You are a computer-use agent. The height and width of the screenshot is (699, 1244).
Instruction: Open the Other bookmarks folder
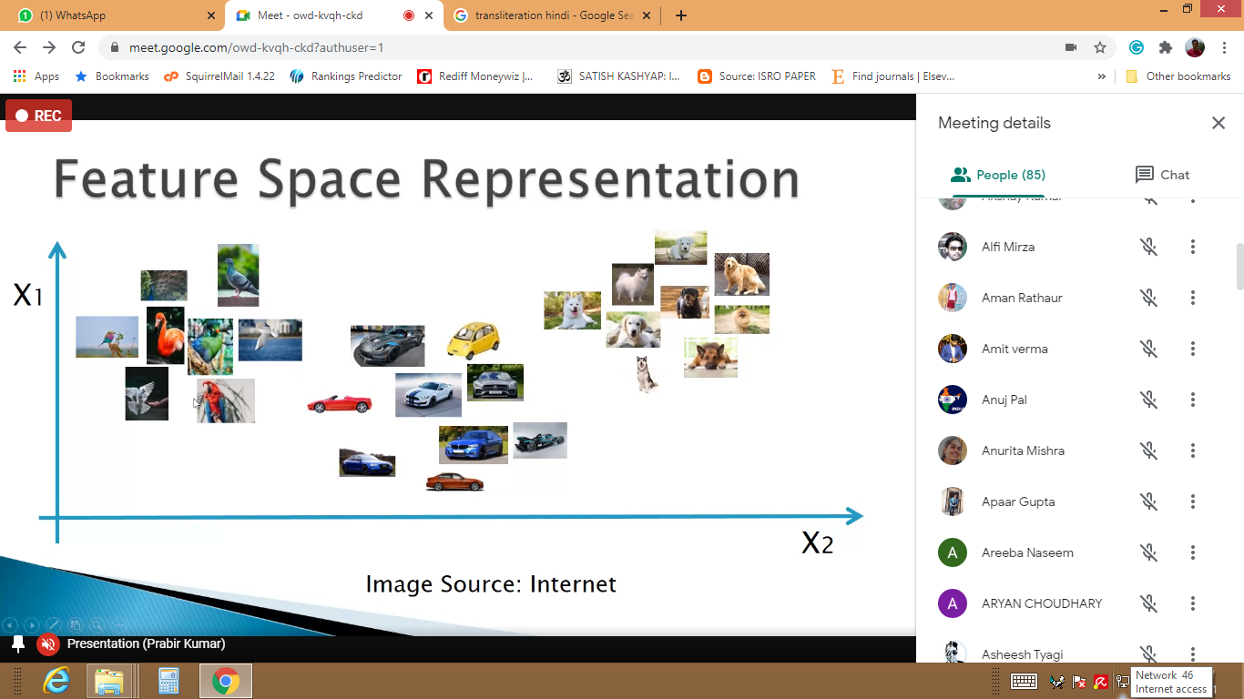1178,76
